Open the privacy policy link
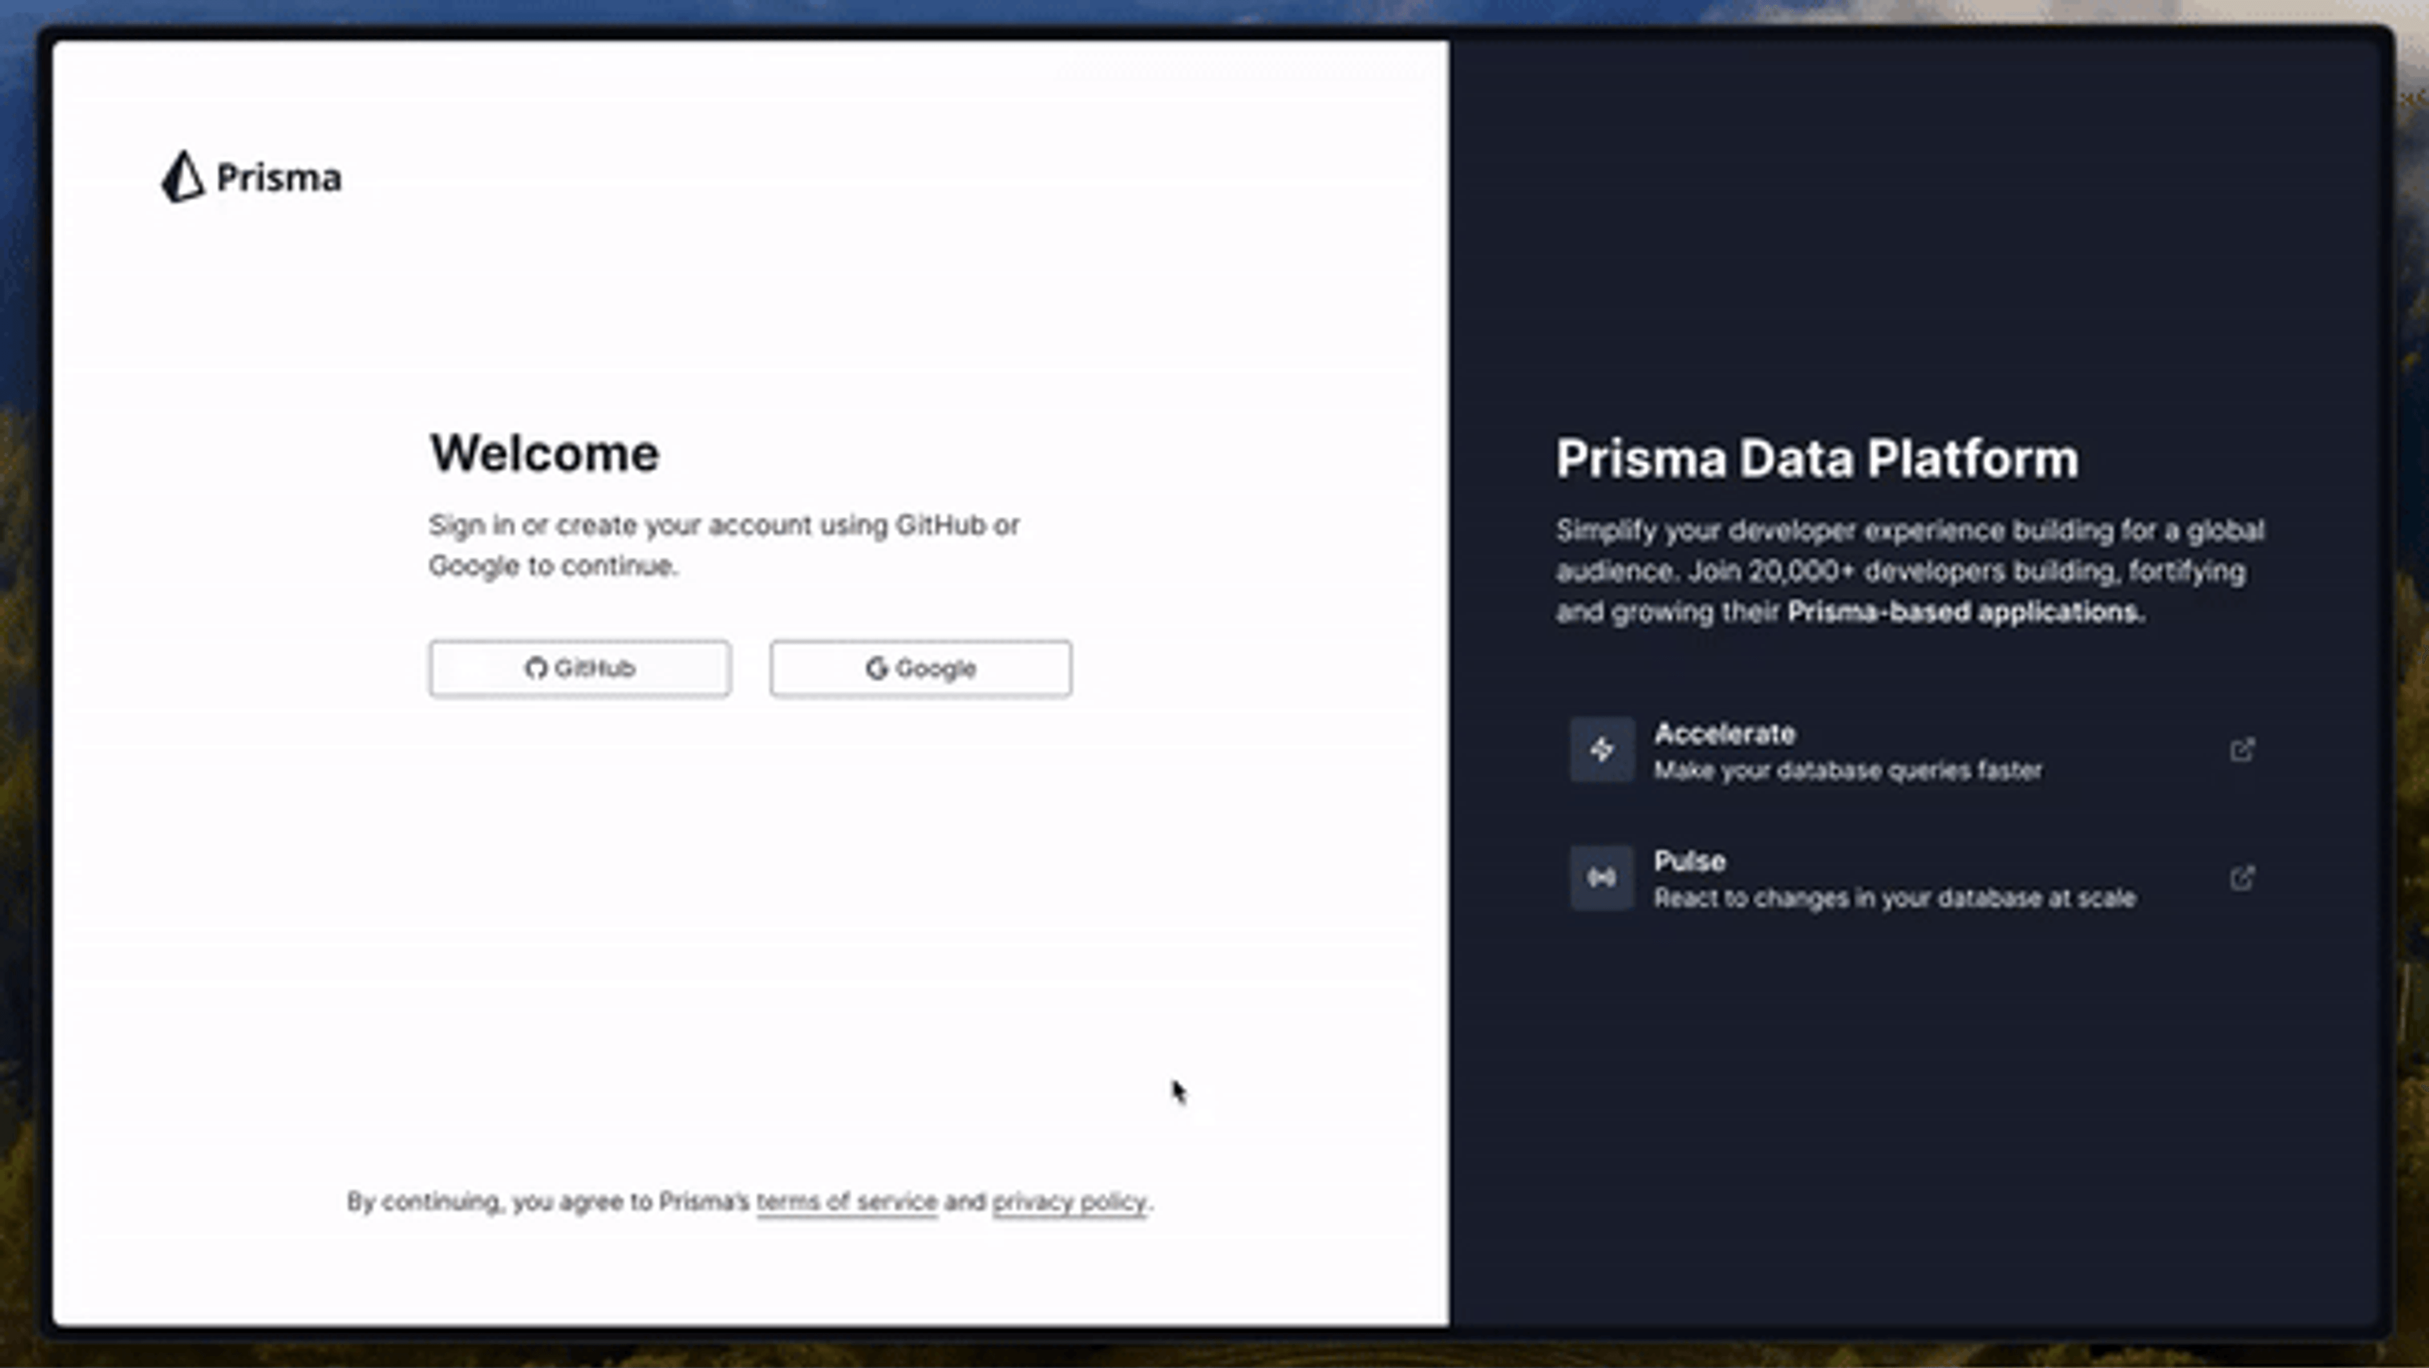 (1069, 1202)
